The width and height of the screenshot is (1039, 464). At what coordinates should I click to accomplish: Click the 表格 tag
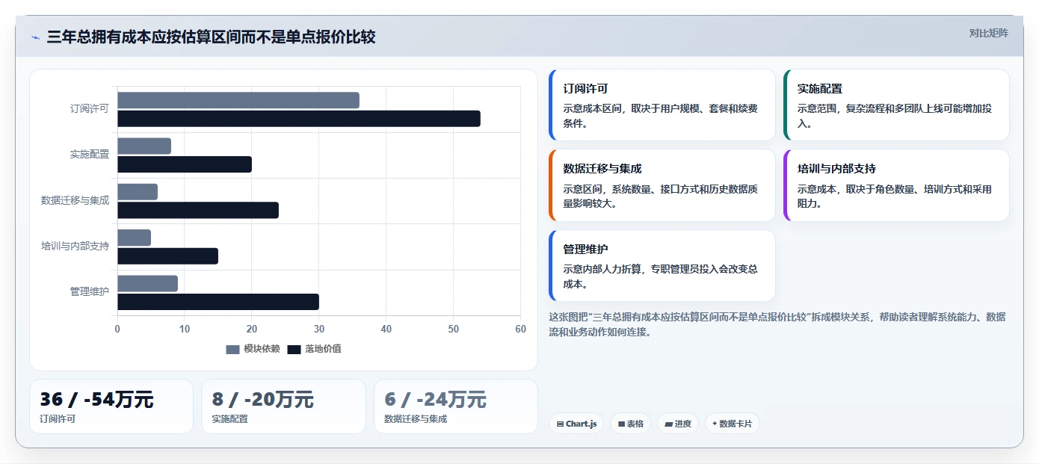click(x=631, y=424)
